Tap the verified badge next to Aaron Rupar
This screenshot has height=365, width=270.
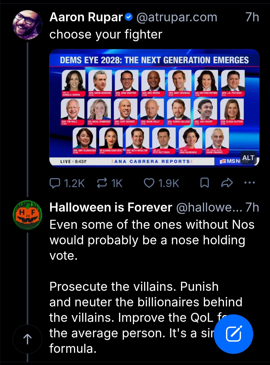(128, 17)
